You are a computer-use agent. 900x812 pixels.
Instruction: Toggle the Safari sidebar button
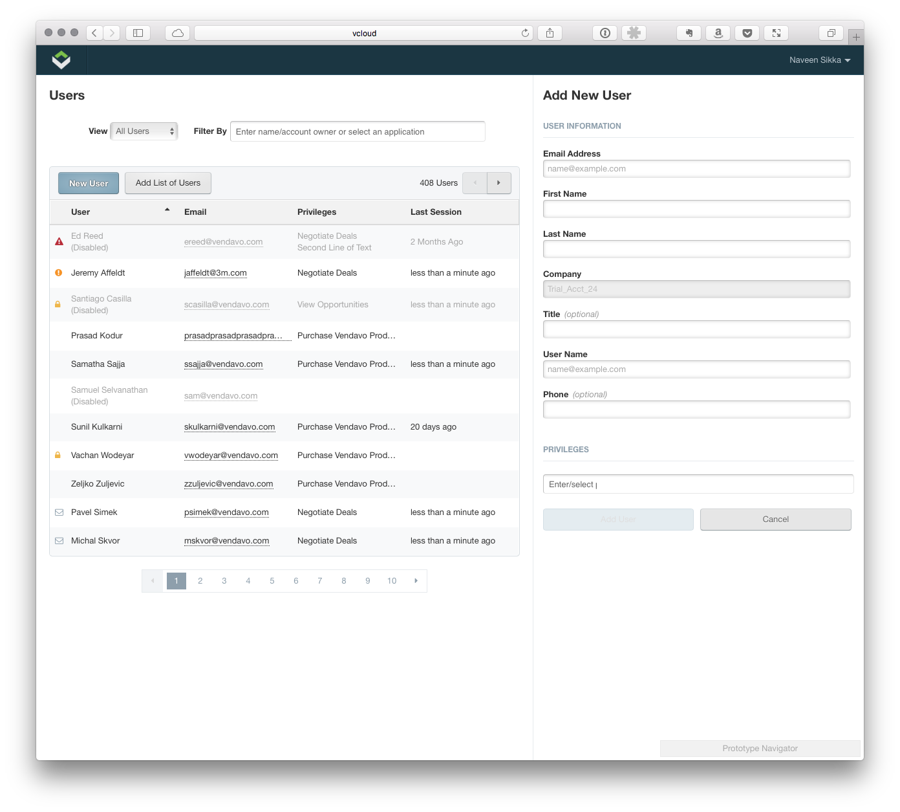[138, 33]
